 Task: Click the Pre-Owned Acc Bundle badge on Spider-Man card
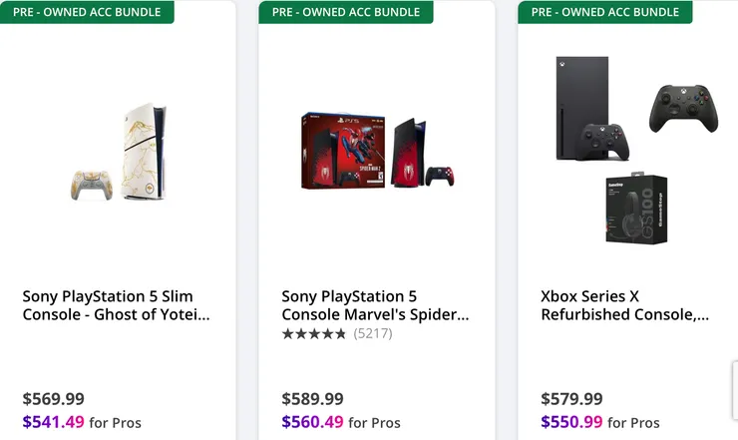(346, 12)
